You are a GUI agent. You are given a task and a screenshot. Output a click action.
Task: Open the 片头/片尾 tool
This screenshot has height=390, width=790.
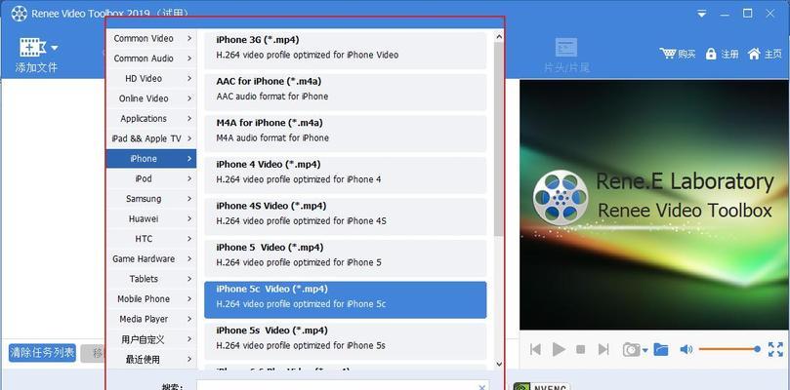(566, 56)
